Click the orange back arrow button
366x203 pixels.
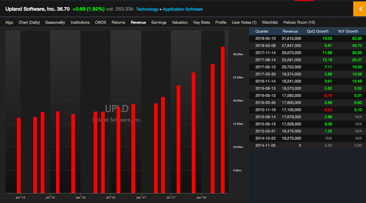[360, 9]
